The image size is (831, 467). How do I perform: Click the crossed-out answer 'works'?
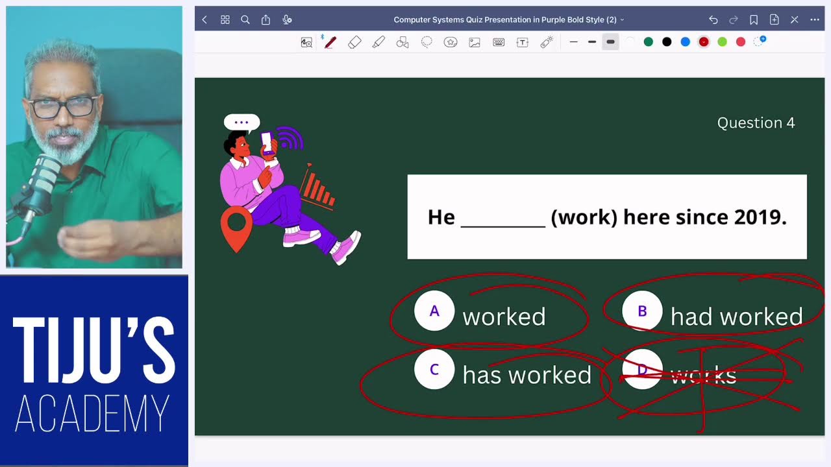(703, 376)
